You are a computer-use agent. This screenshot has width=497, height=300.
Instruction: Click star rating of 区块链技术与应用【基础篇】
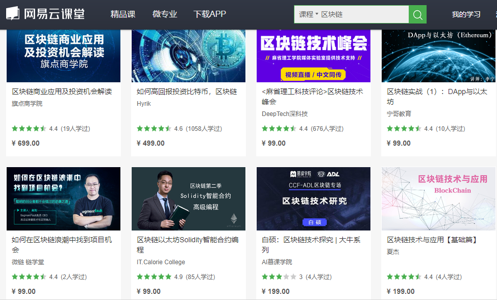pyautogui.click(x=404, y=277)
